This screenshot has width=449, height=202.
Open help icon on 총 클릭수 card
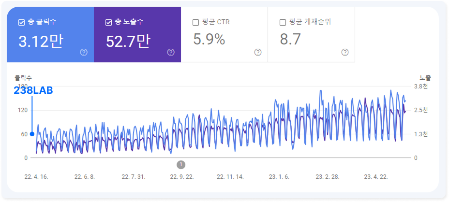(84, 52)
